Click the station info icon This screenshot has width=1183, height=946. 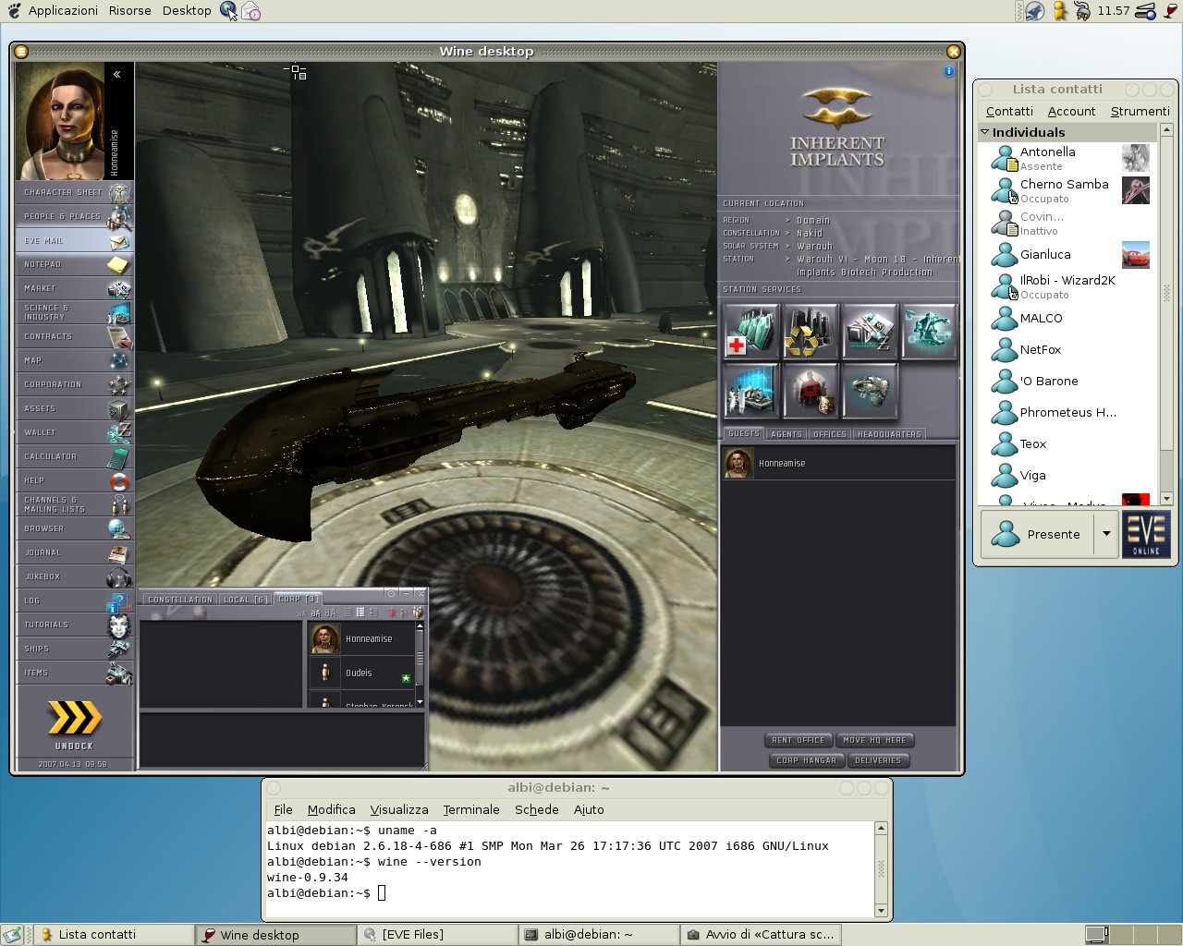948,71
